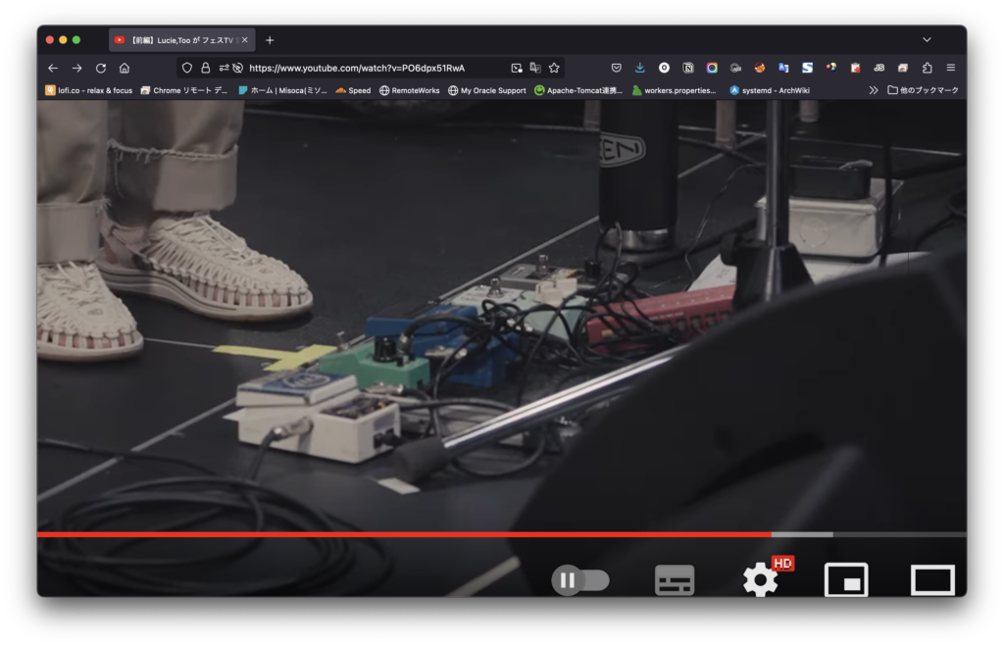Open 'lofi.co - relax & focus' bookmark
Screen dimensions: 1004x646
click(88, 90)
